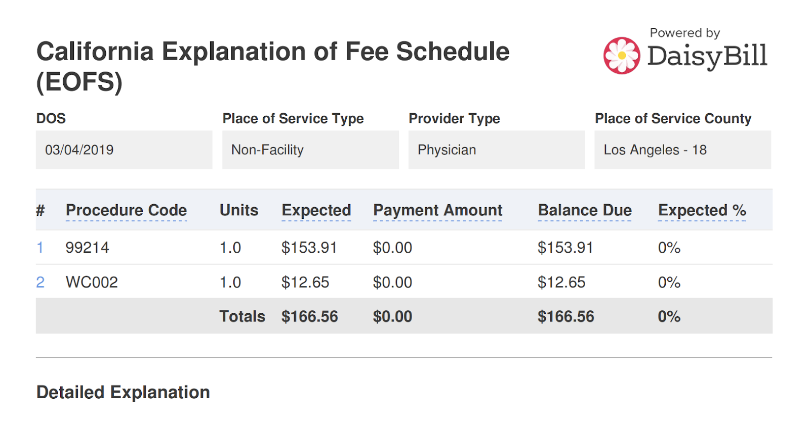Click the Procedure Code column header
The image size is (810, 427).
coord(127,210)
